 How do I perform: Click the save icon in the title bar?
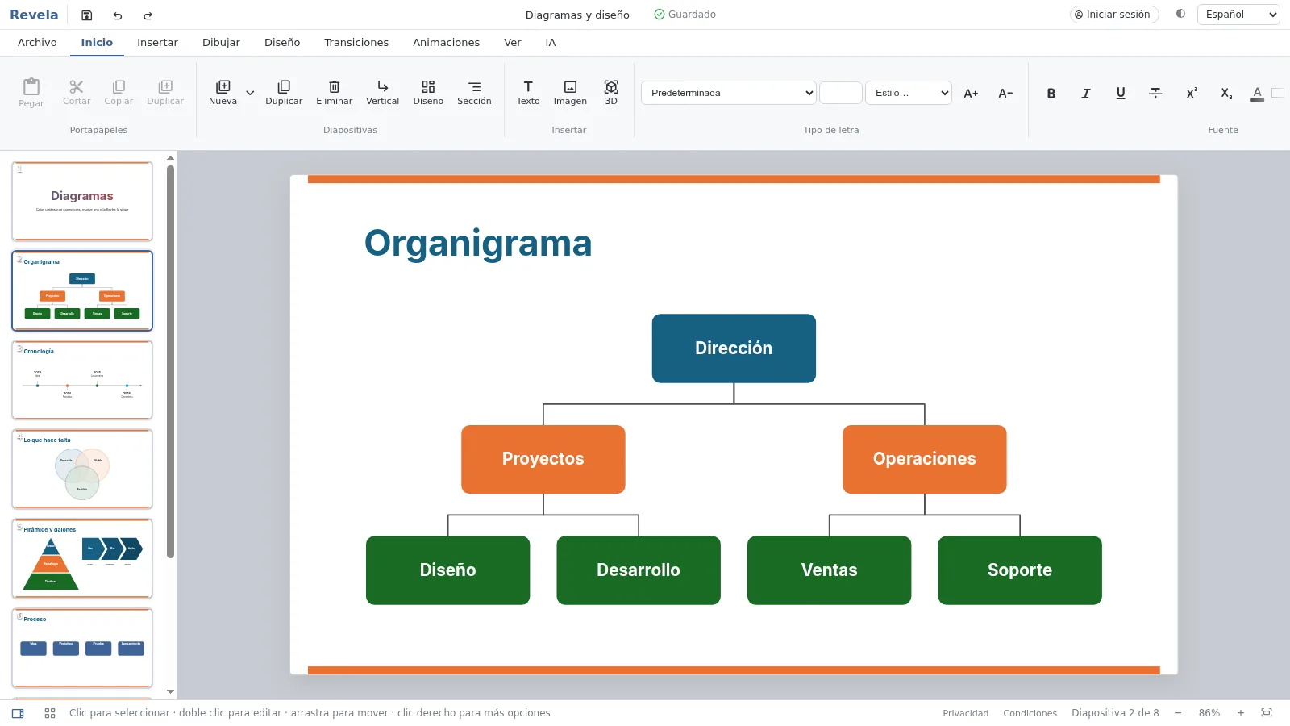coord(87,15)
